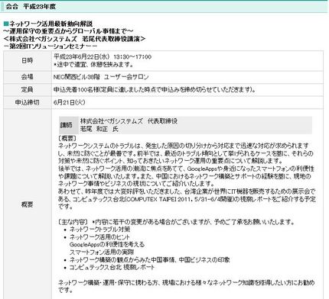
Task: Click the '〔概要〕' heading
Action: pyautogui.click(x=67, y=138)
